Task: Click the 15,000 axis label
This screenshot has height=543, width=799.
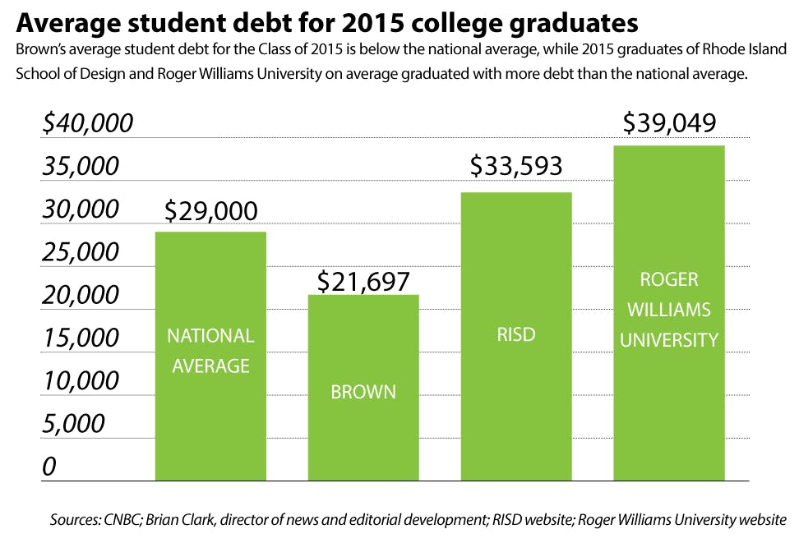Action: (x=81, y=338)
